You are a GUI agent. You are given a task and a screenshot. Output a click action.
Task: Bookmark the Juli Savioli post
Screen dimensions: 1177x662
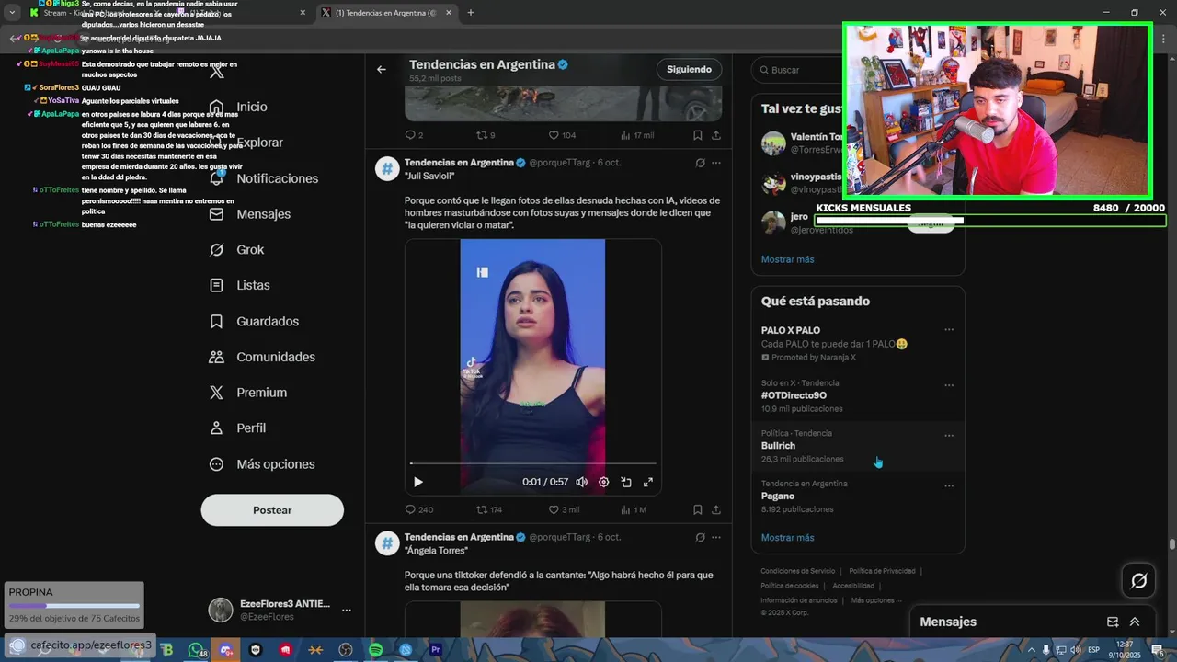point(698,509)
